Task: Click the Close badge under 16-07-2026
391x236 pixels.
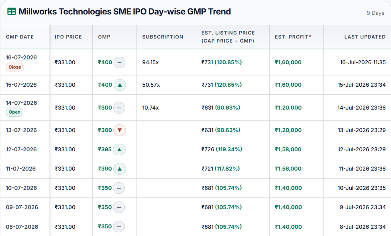Action: pos(15,67)
